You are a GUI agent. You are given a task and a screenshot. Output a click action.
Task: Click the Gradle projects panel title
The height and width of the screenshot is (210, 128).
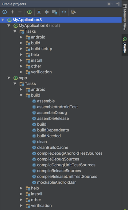[x=14, y=4]
